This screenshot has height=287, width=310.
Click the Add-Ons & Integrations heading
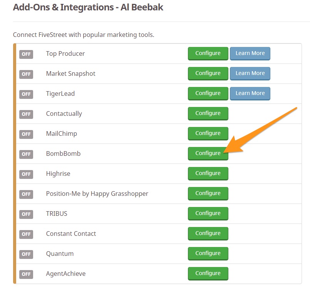(x=88, y=7)
